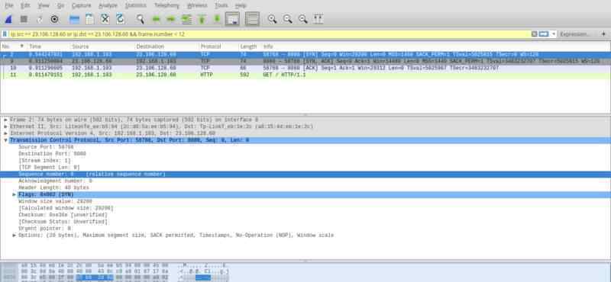Open the Capture menu
The width and height of the screenshot is (611, 282).
pos(82,5)
